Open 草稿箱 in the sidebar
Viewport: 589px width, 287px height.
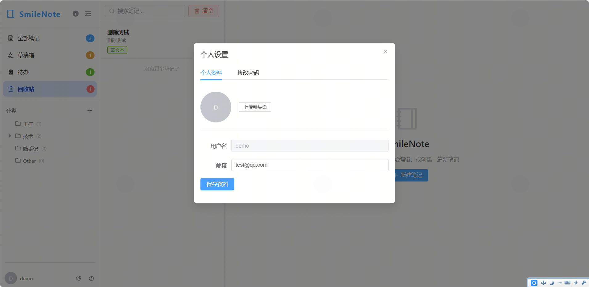click(50, 55)
